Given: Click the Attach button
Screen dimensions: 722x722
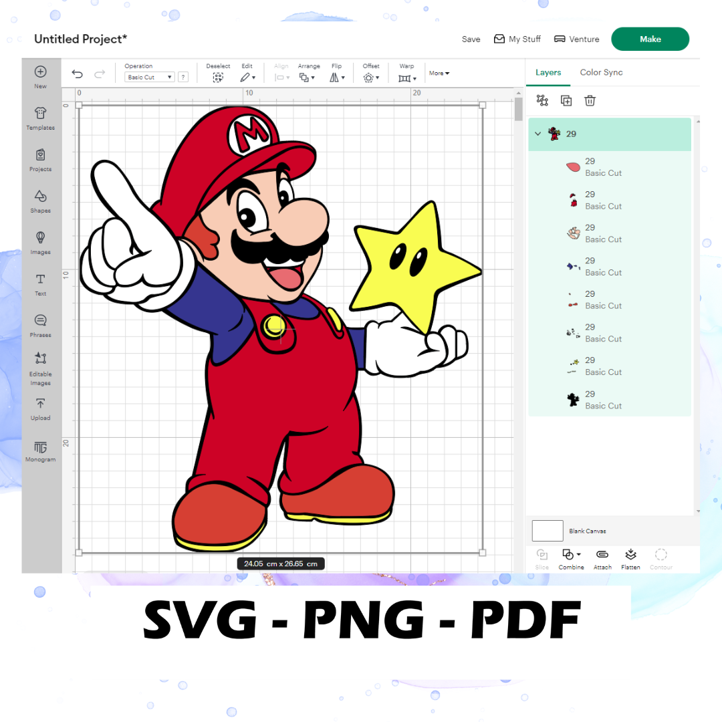Looking at the screenshot, I should tap(602, 559).
